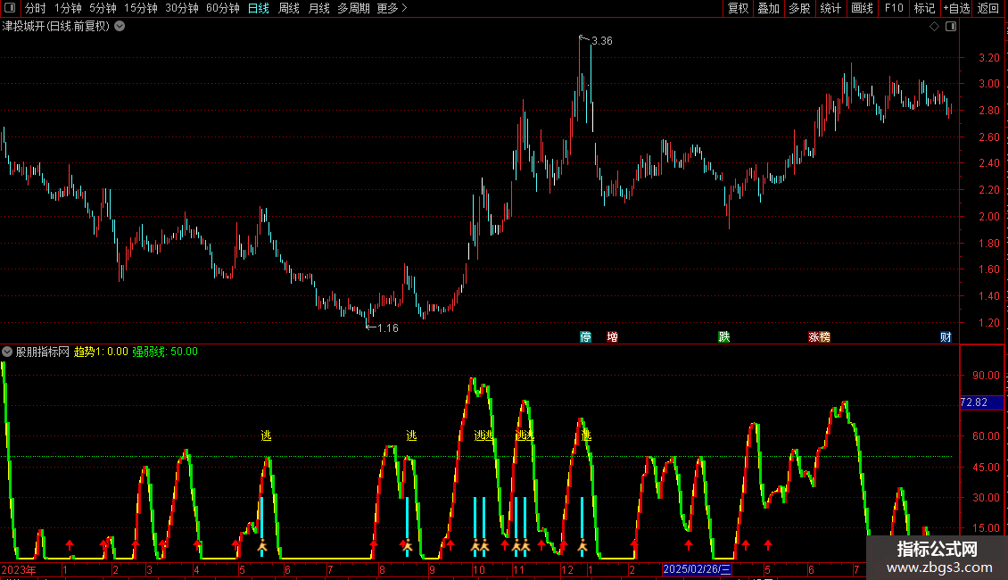This screenshot has height=580, width=1008.
Task: Click the 津投城开(日线.前复权) chart title
Action: click(56, 27)
